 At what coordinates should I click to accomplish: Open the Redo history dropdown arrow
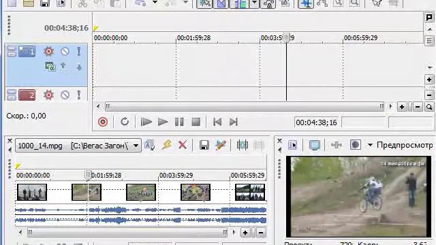click(185, 3)
